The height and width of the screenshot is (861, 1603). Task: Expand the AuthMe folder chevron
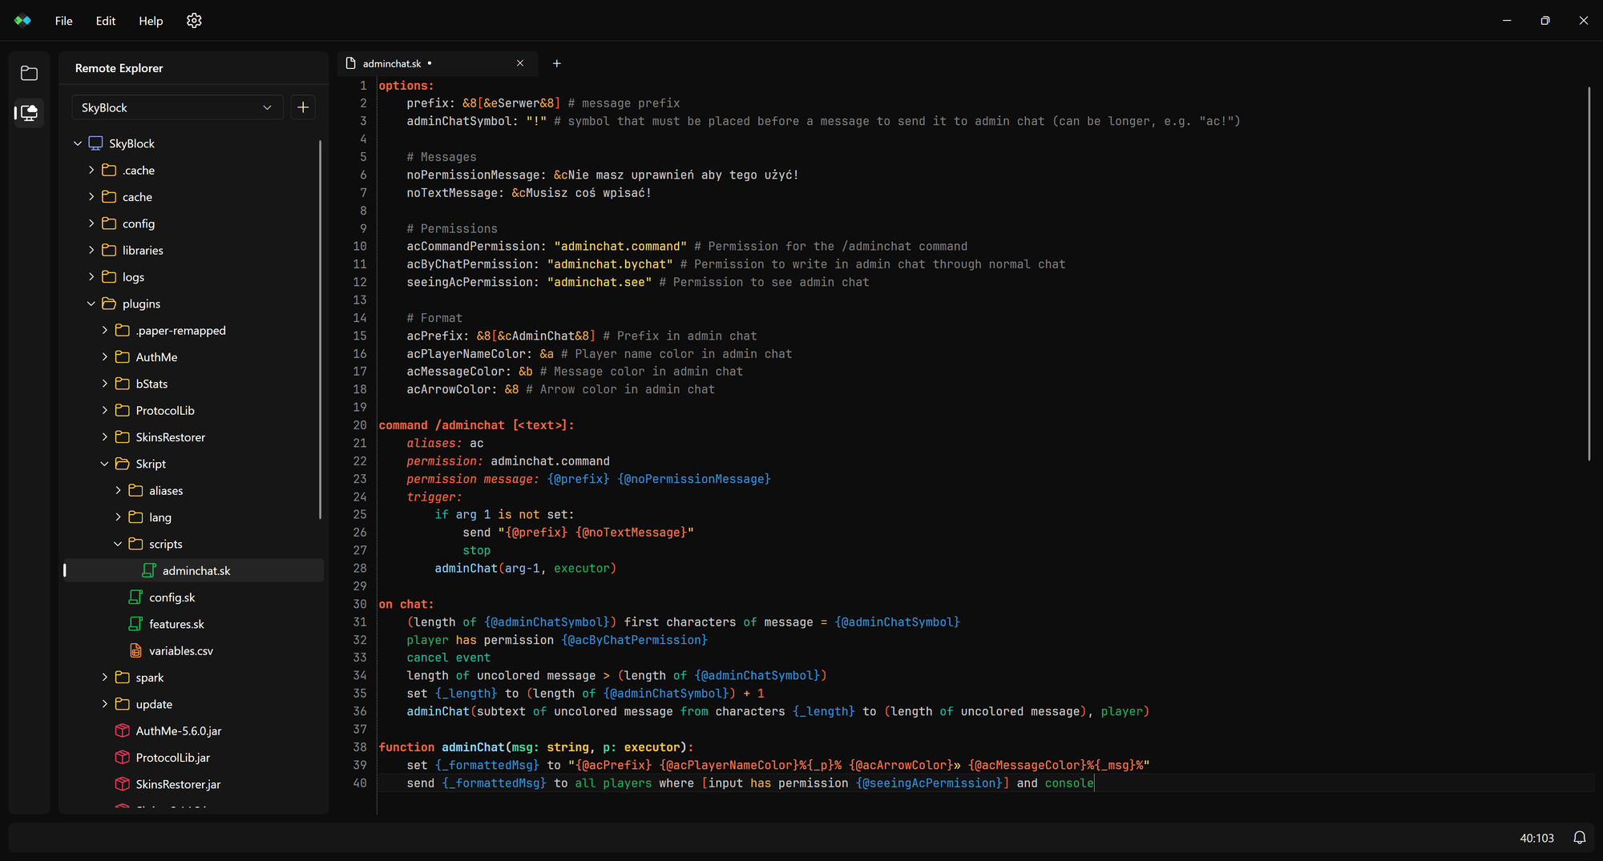(104, 357)
